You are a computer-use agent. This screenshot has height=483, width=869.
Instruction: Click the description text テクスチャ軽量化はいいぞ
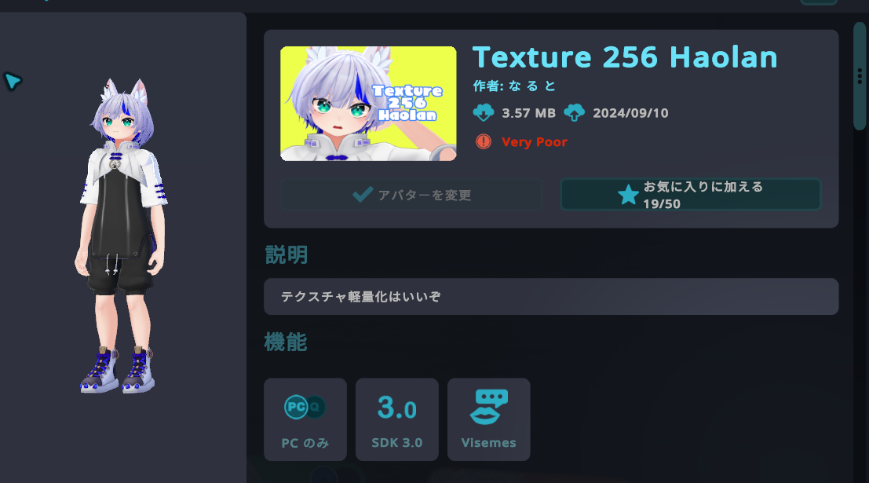click(361, 297)
